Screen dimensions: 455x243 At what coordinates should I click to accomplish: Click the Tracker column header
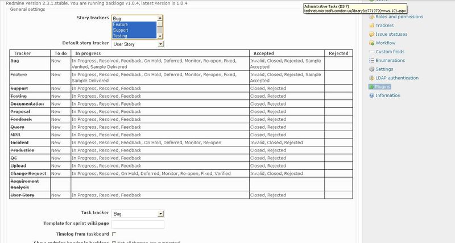tap(22, 53)
